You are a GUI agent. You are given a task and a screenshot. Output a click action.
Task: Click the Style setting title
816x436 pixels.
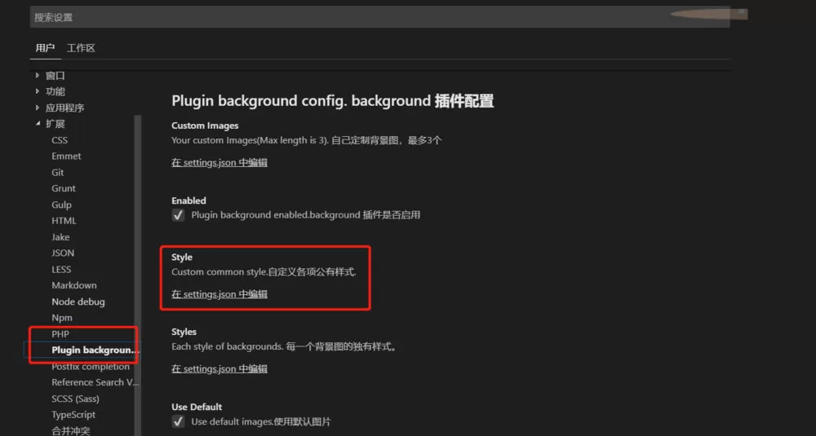(x=182, y=258)
